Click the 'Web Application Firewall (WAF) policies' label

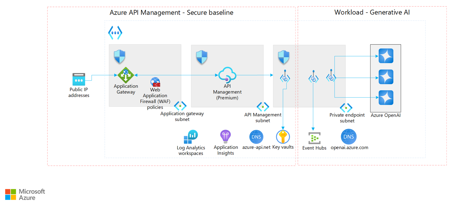tap(155, 99)
